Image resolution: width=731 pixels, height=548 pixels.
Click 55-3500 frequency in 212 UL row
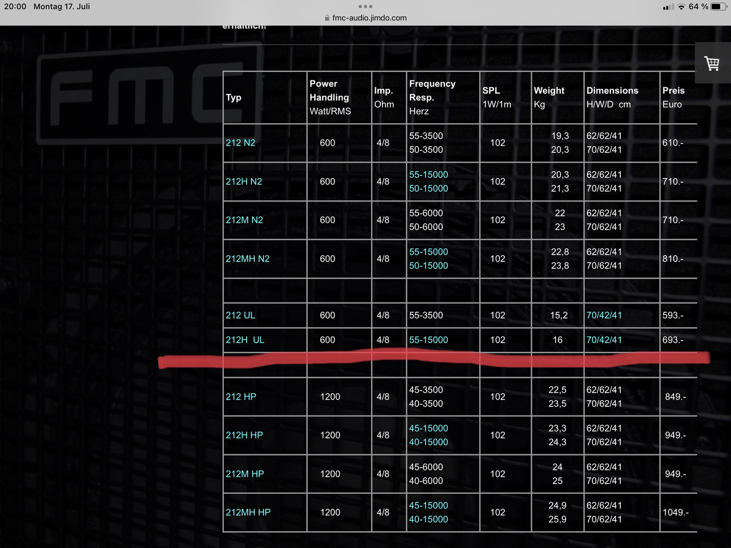426,315
